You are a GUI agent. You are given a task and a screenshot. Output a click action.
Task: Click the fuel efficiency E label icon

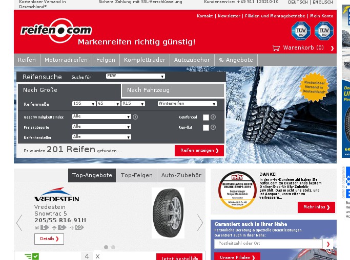point(42,227)
